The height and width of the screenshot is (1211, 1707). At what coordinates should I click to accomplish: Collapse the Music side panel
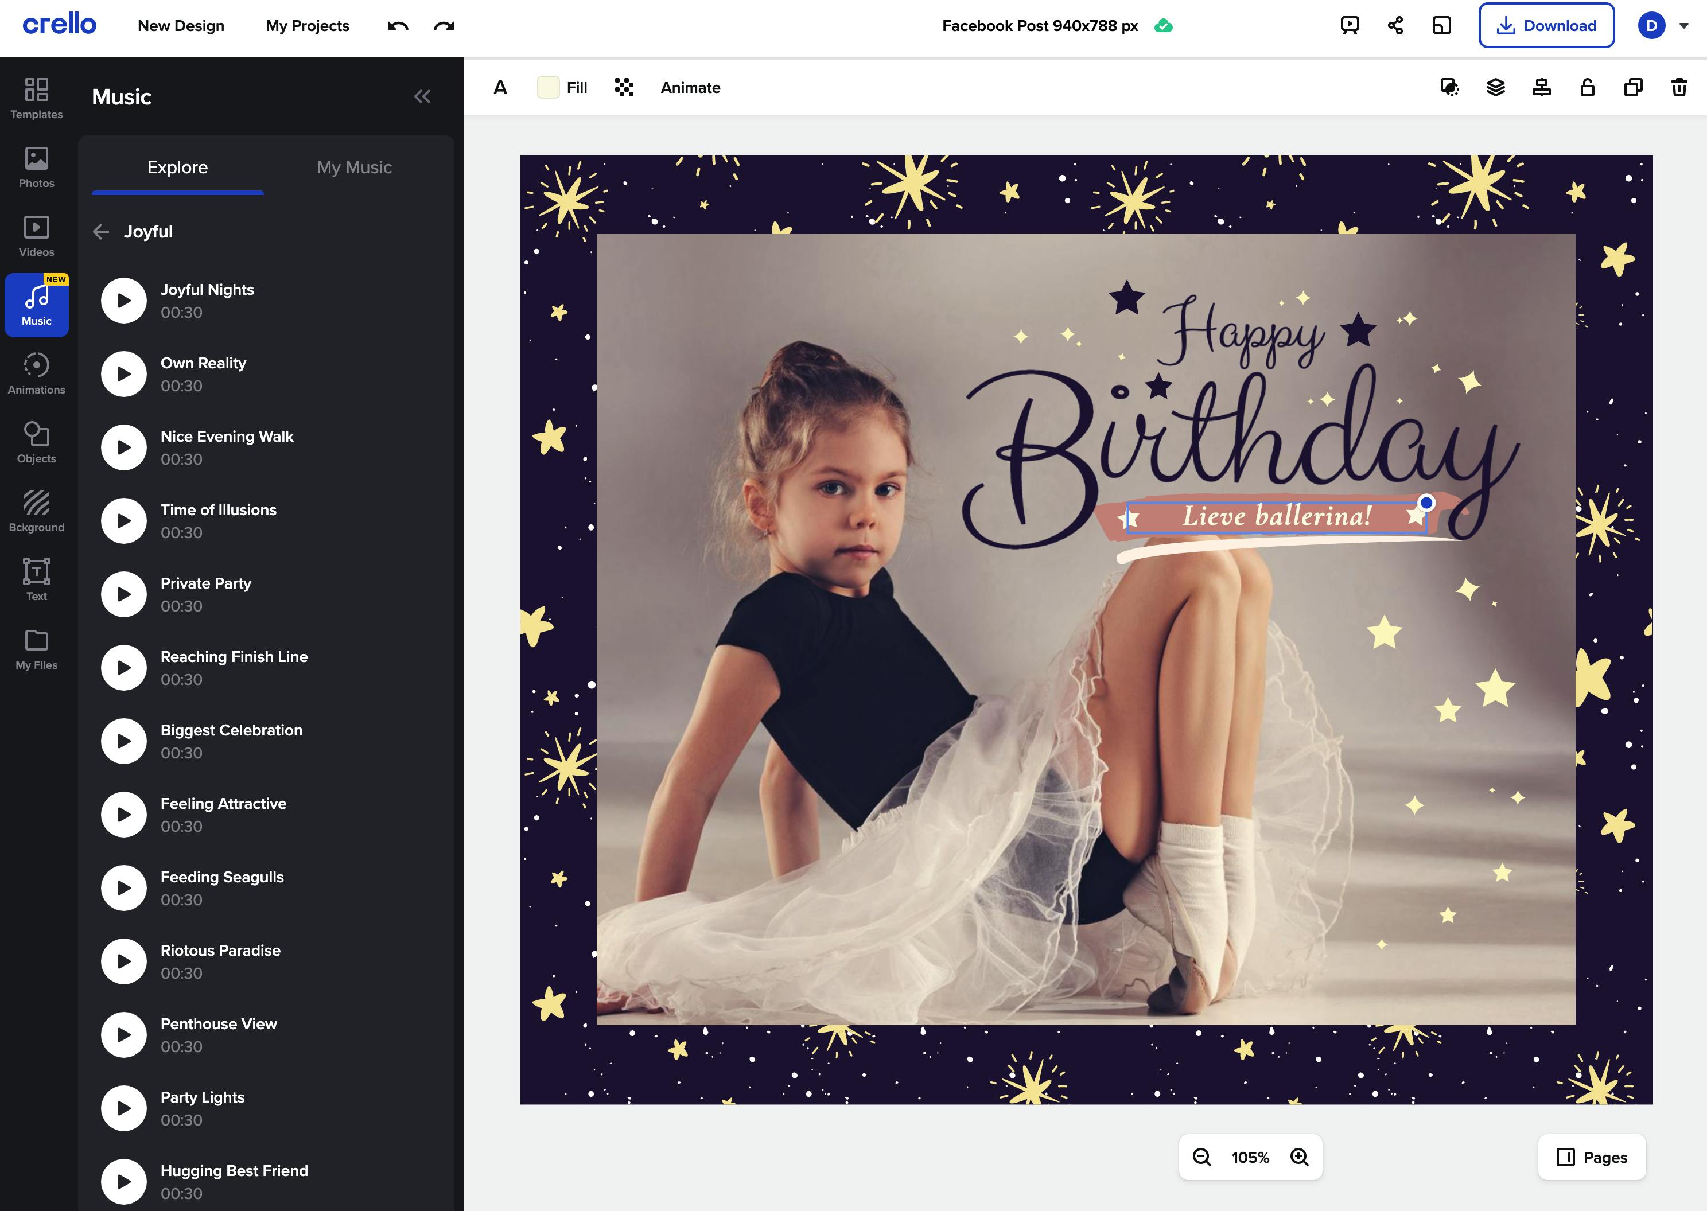(x=422, y=96)
